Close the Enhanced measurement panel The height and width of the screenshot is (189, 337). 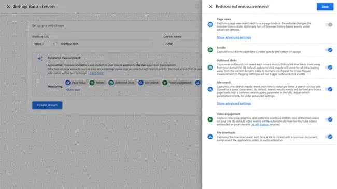[210, 7]
